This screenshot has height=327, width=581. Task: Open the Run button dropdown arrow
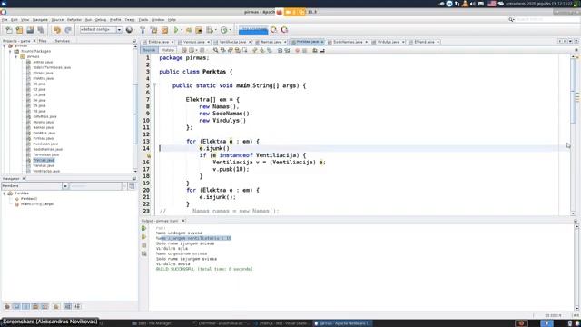click(182, 30)
